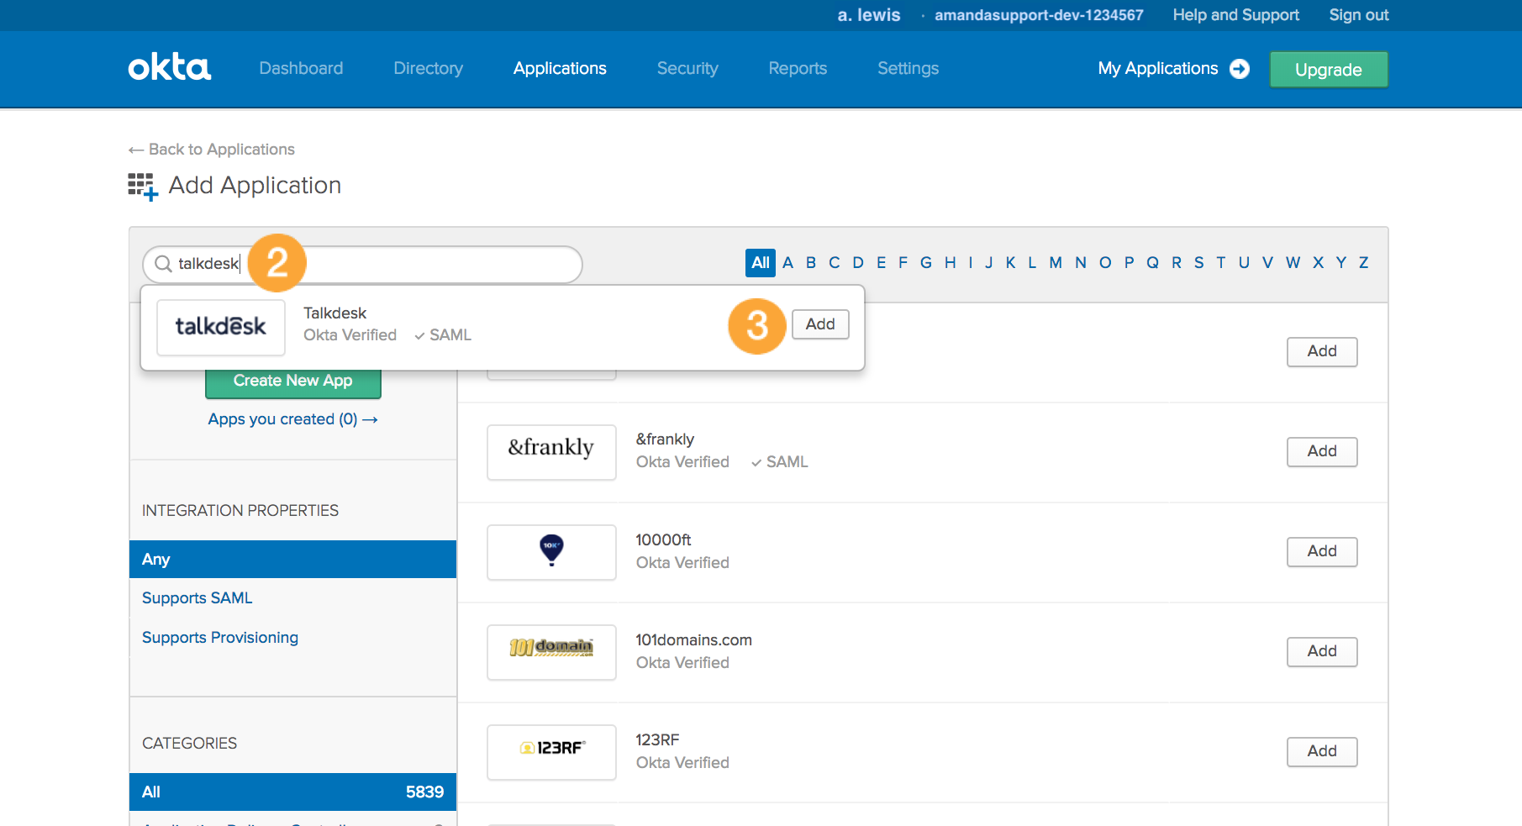Open the 10000ft balloon logo
The image size is (1522, 826).
coord(551,552)
